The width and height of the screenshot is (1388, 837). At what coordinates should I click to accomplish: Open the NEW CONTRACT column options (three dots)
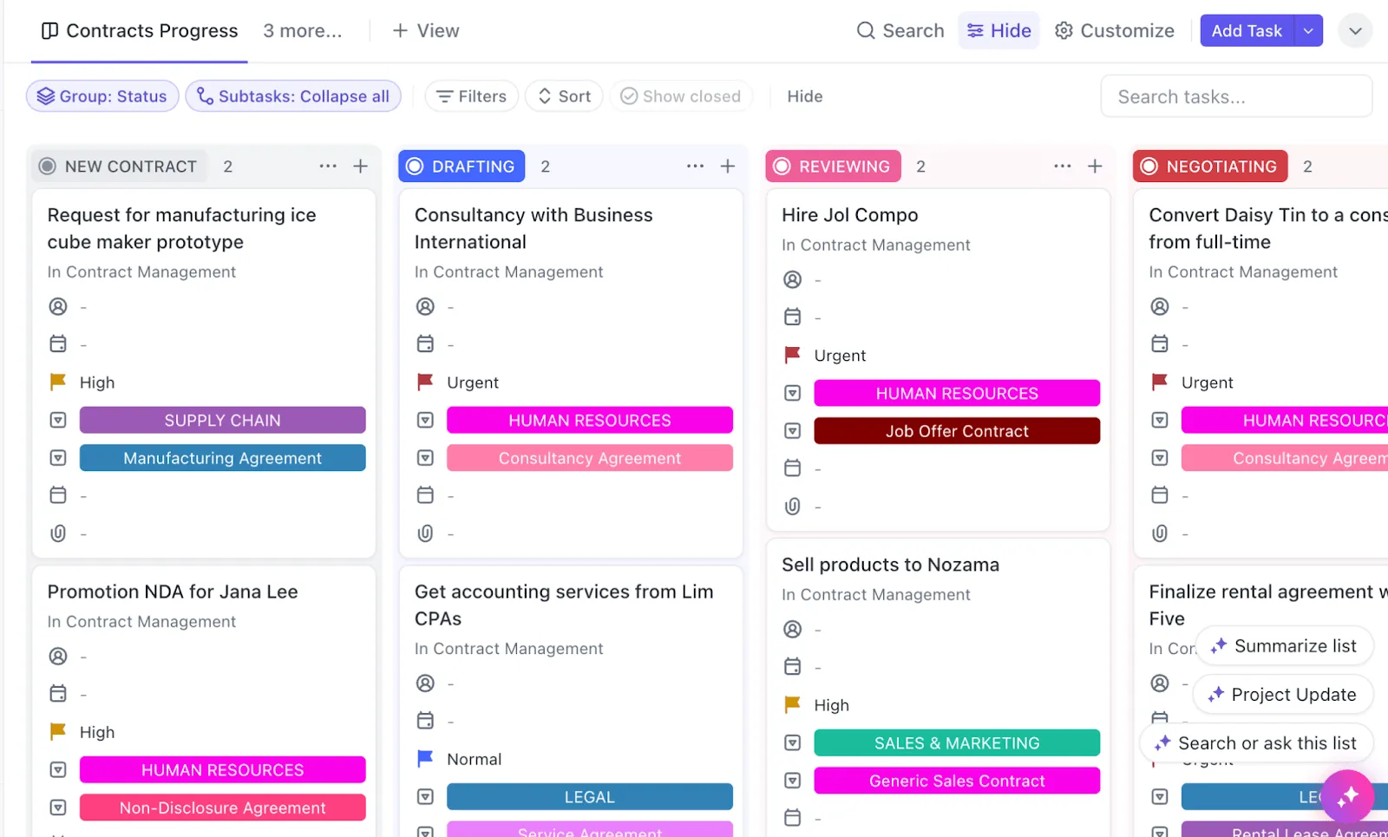tap(328, 166)
